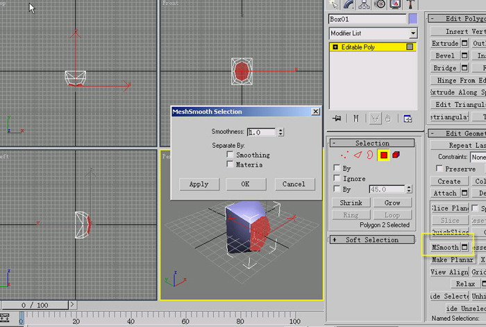Open the Create command panel tab
486x327 pixels.
point(334,4)
